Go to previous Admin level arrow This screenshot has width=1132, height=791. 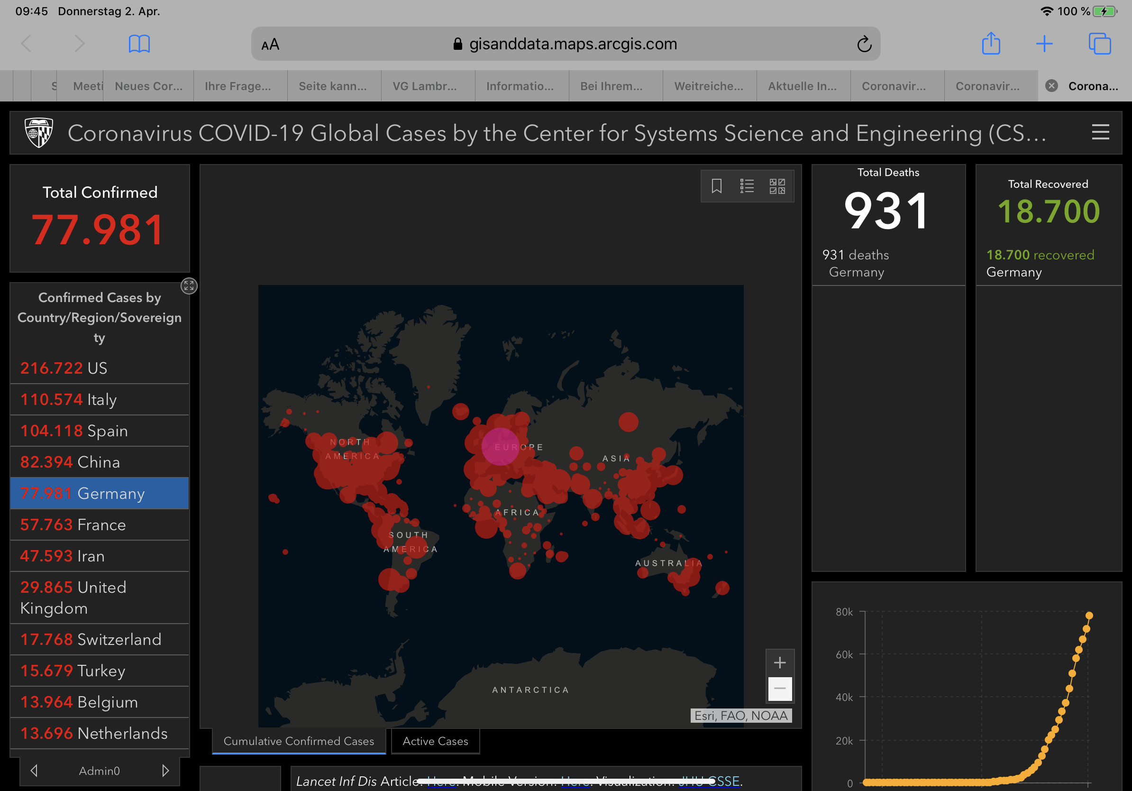pos(34,770)
